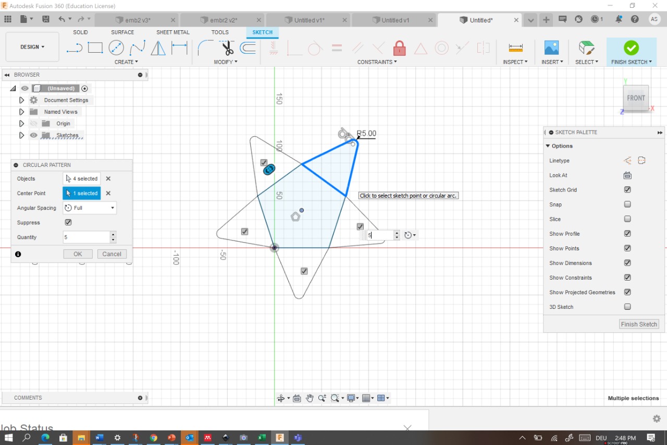
Task: Switch to the SOLID tab
Action: point(80,32)
